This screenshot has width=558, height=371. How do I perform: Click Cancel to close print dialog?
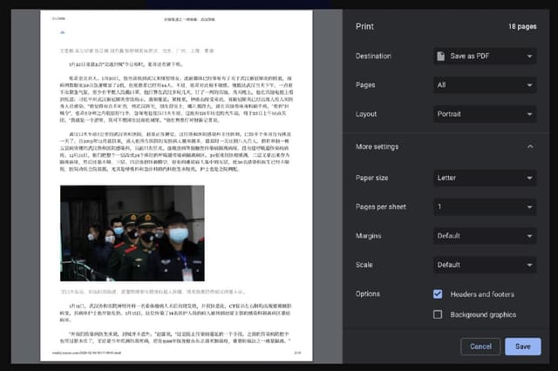(x=480, y=347)
